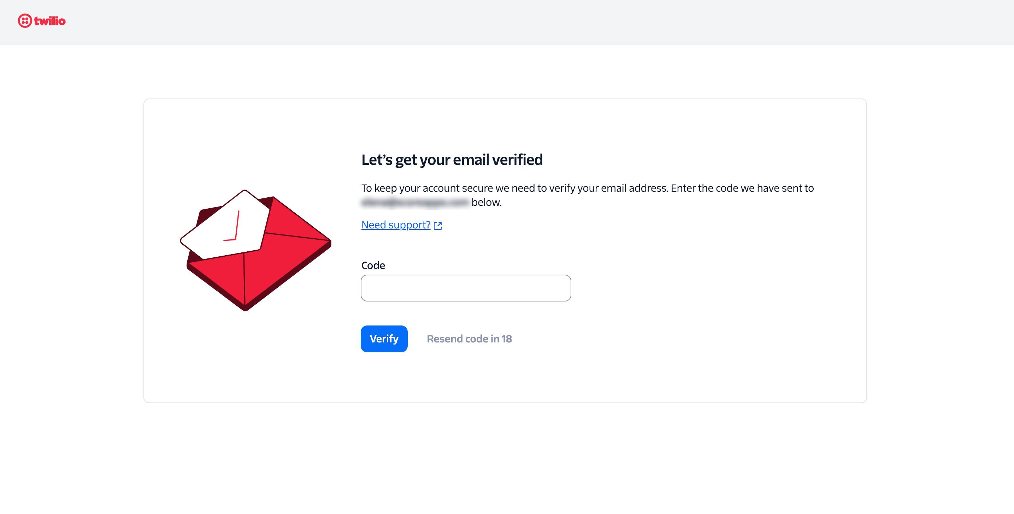
Task: Click the red twilio wordmark text
Action: click(x=49, y=21)
